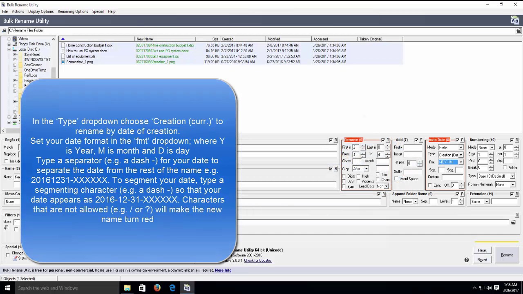This screenshot has width=523, height=294.
Task: Enable the Trim checkbox
Action: [x=378, y=175]
